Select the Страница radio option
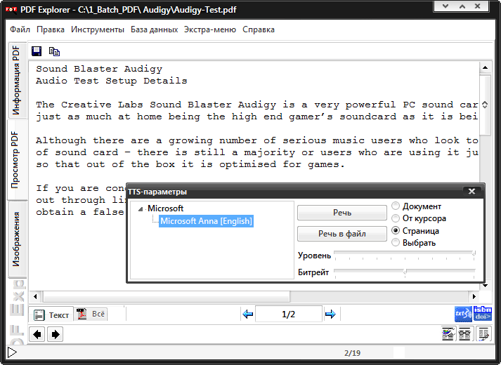Viewport: 501px width, 365px height. (415, 230)
